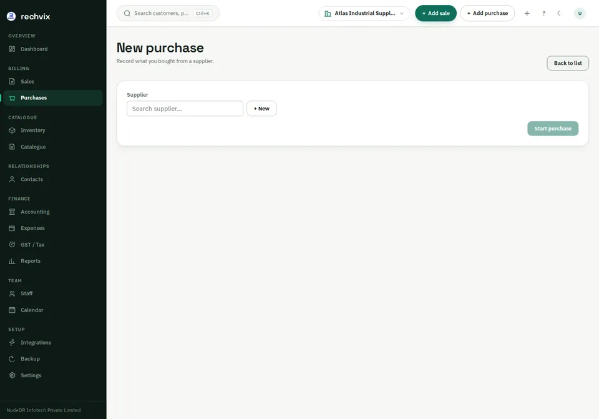
Task: Open the Integrations sidebar icon
Action: click(12, 343)
